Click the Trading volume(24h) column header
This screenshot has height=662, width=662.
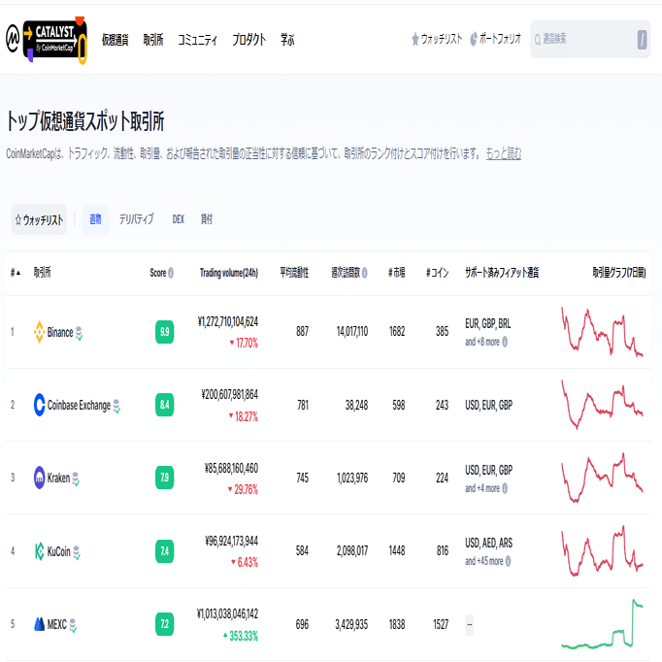click(x=229, y=273)
